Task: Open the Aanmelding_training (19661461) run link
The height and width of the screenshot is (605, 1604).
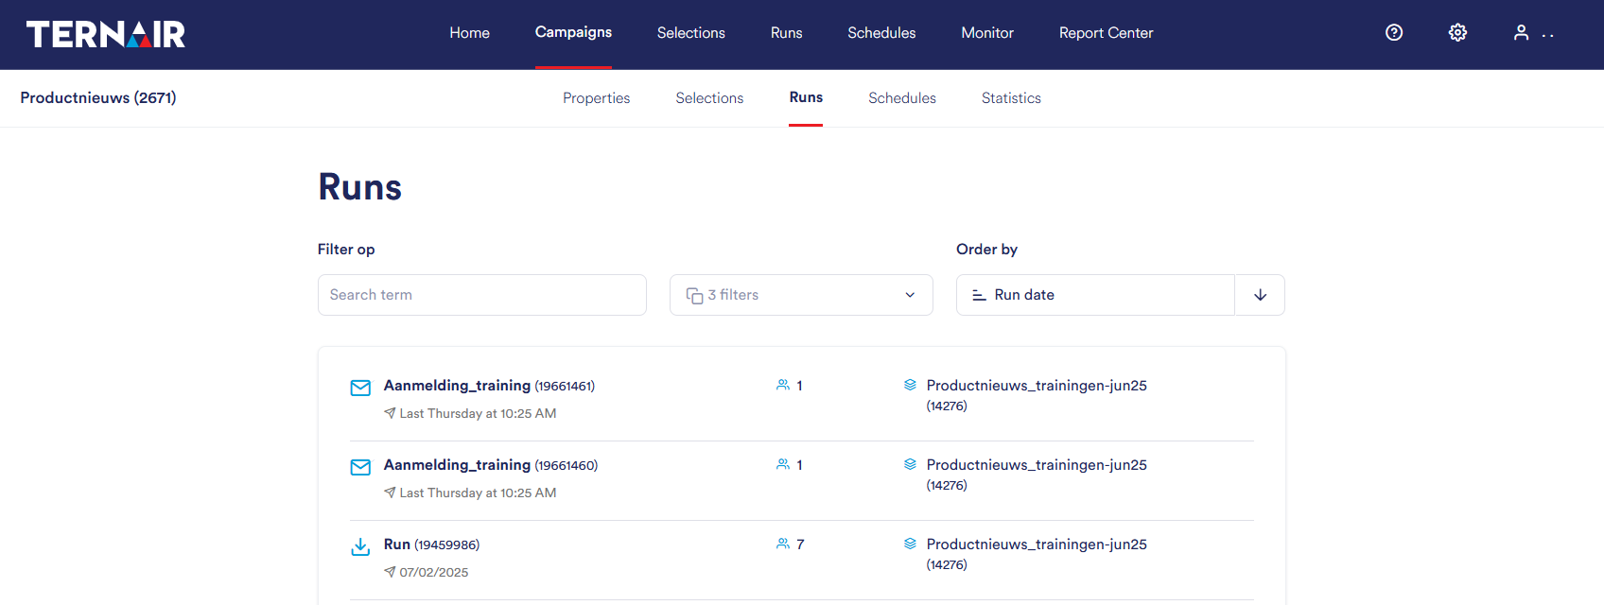Action: pos(457,386)
